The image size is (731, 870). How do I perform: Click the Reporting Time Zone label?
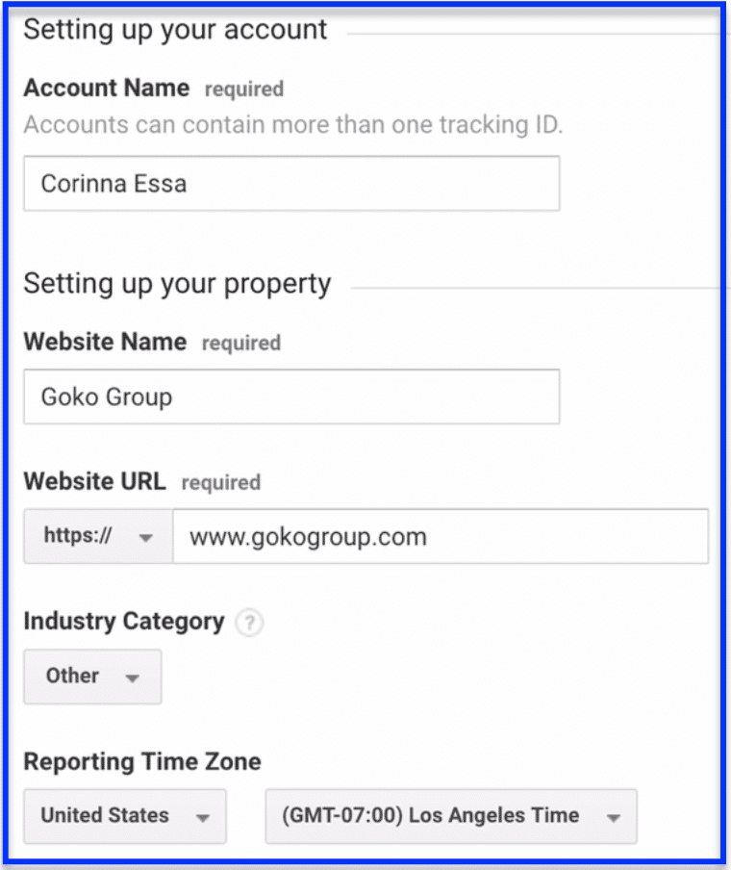click(x=142, y=762)
